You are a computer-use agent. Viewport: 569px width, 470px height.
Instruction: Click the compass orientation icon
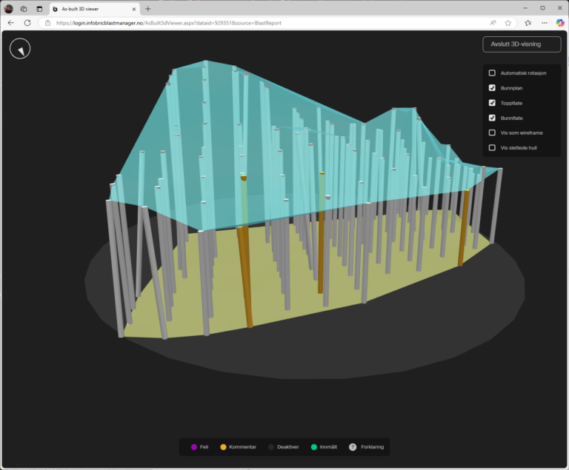(20, 49)
